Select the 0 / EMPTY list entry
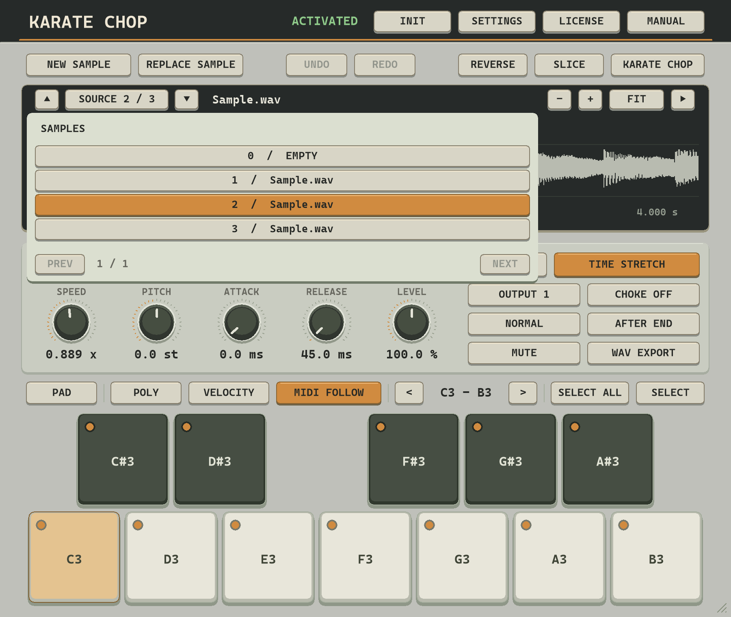This screenshot has width=731, height=617. [282, 156]
